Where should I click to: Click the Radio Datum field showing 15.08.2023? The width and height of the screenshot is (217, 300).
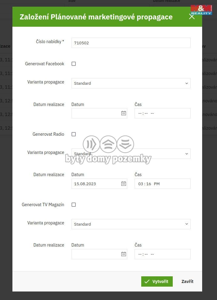[99, 184]
